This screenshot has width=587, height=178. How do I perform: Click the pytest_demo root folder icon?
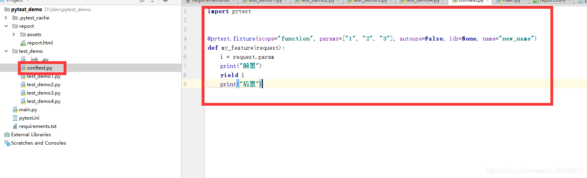[7, 10]
